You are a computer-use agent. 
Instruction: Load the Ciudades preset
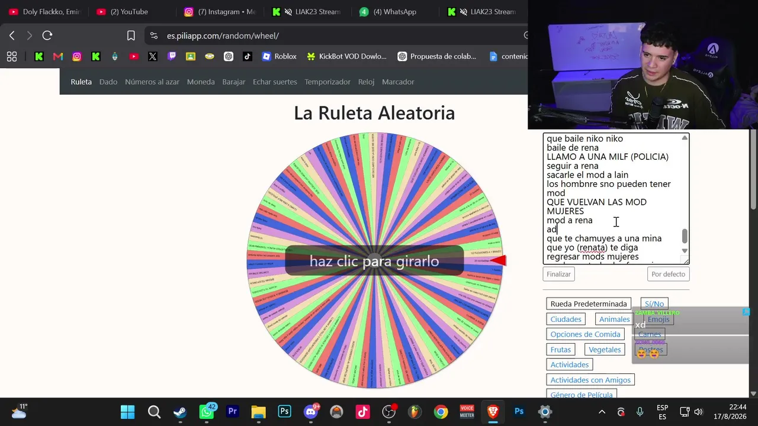[566, 319]
